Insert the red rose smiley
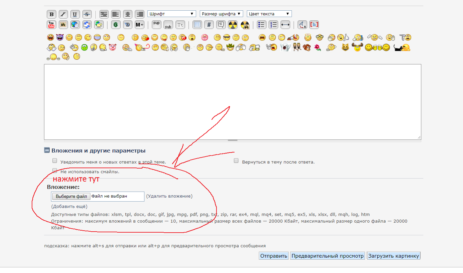 pyautogui.click(x=318, y=48)
